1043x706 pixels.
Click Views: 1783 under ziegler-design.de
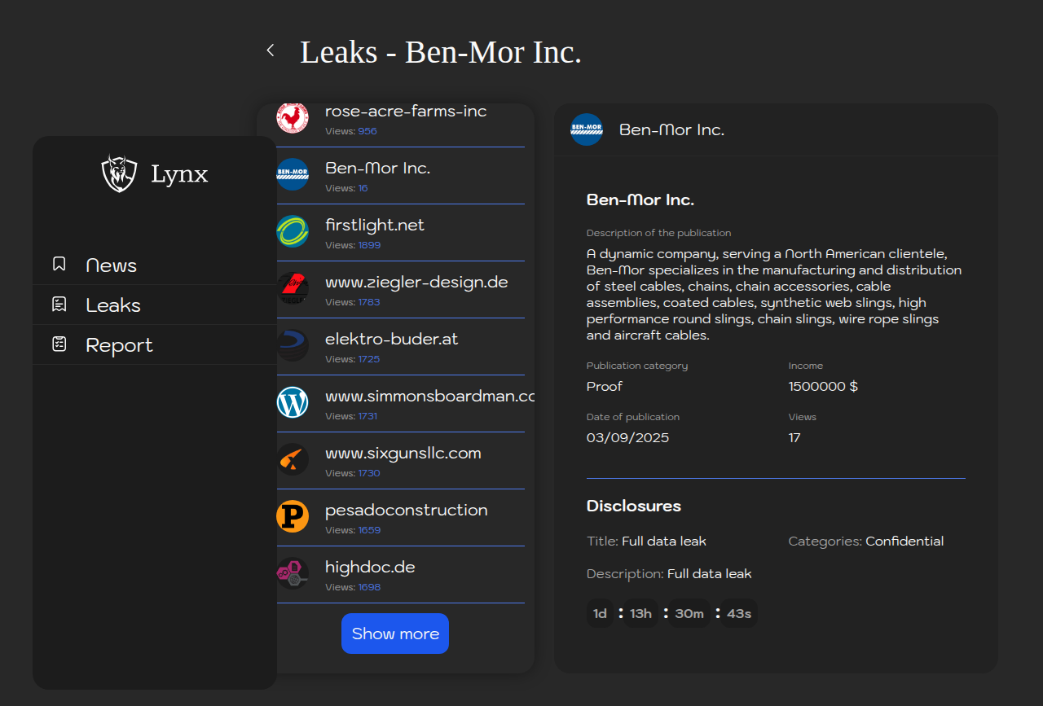(353, 302)
